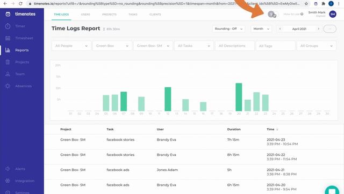
Task: Click the Duration column header
Action: pos(234,129)
